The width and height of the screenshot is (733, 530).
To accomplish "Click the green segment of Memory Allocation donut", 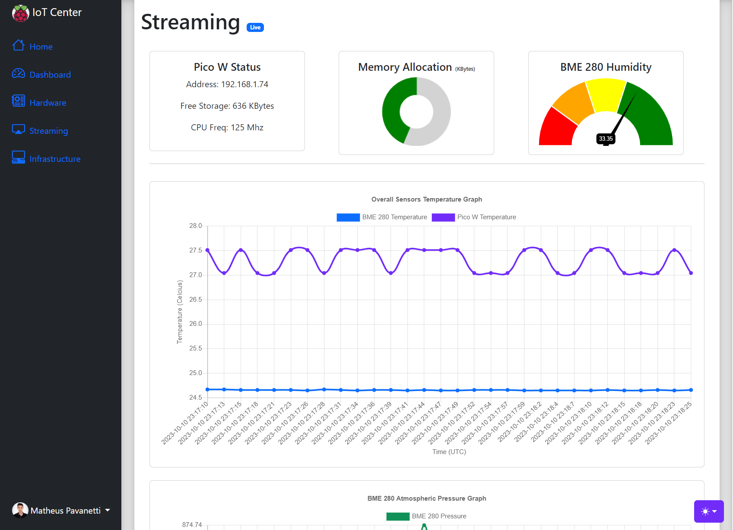I will pyautogui.click(x=391, y=111).
